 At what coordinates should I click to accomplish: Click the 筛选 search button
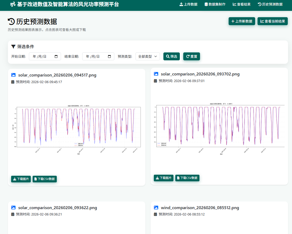[x=172, y=56]
